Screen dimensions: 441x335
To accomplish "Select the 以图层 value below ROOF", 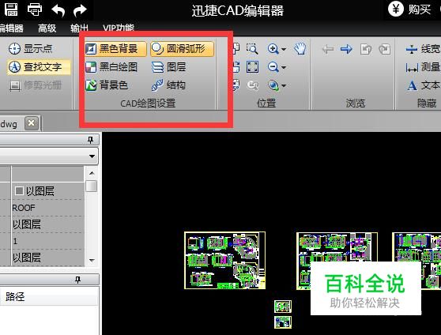I will [27, 224].
